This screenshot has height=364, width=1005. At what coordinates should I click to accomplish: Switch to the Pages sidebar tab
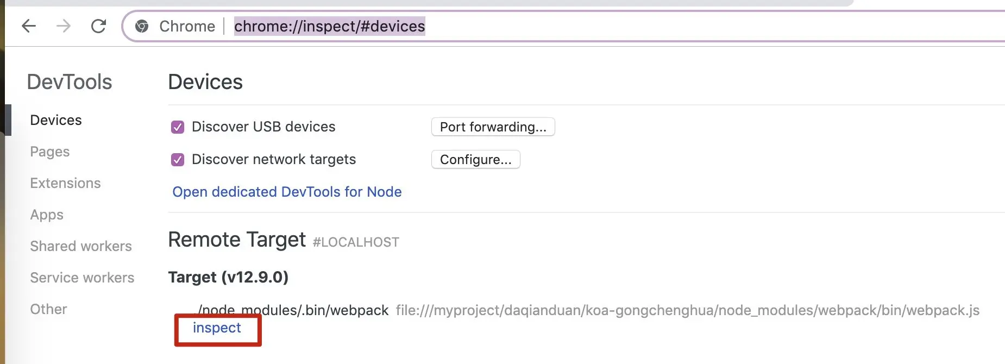point(50,152)
